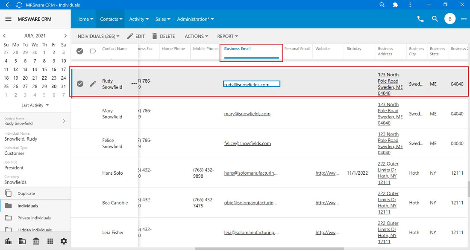The height and width of the screenshot is (251, 470).
Task: Toggle the select-all checkmark in table header
Action: point(80,51)
